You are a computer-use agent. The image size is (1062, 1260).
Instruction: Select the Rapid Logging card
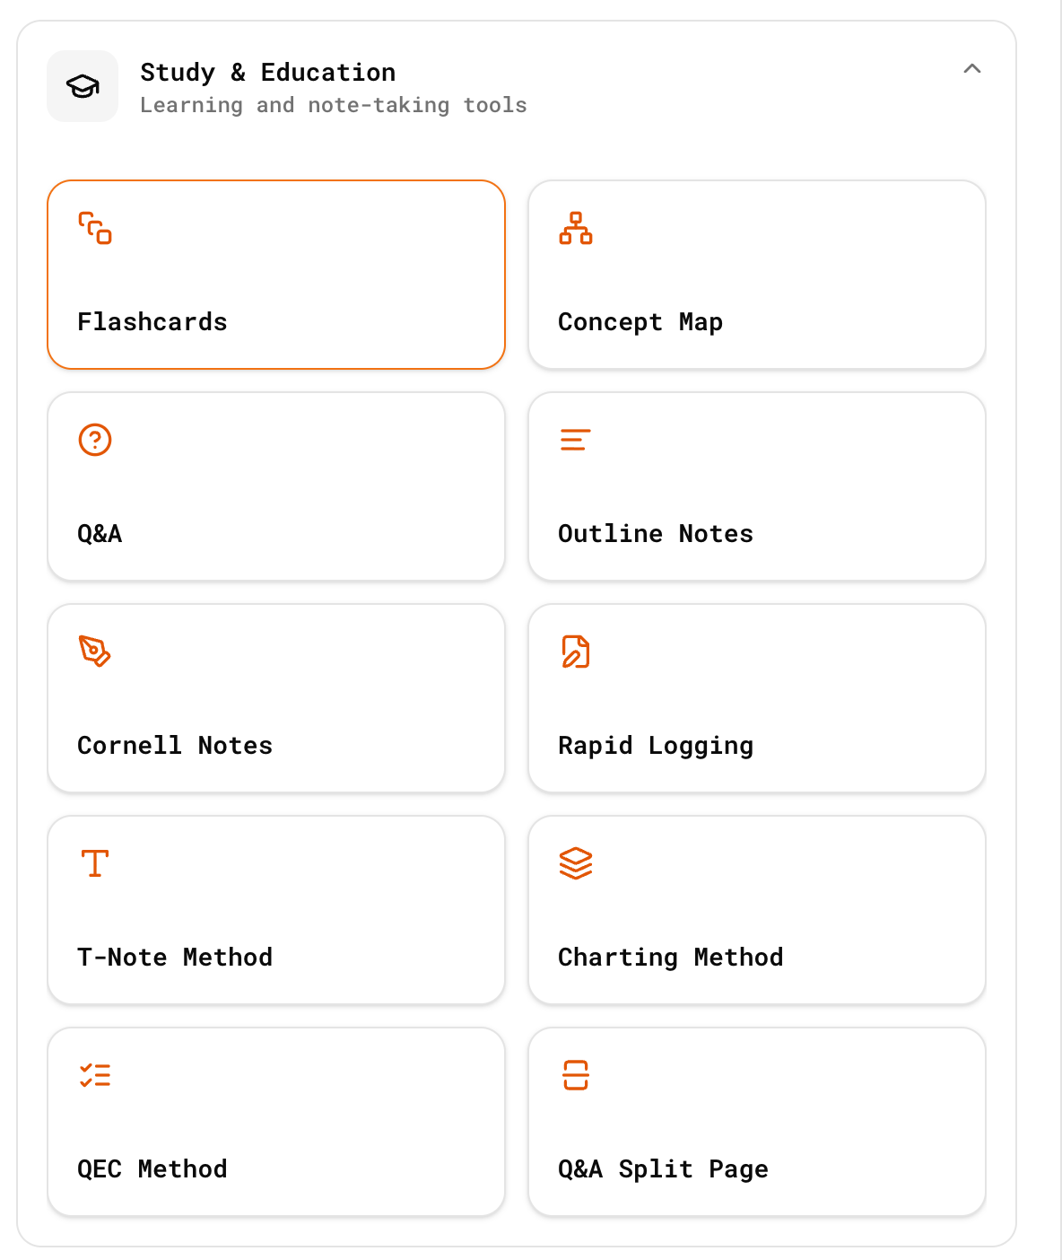click(756, 698)
